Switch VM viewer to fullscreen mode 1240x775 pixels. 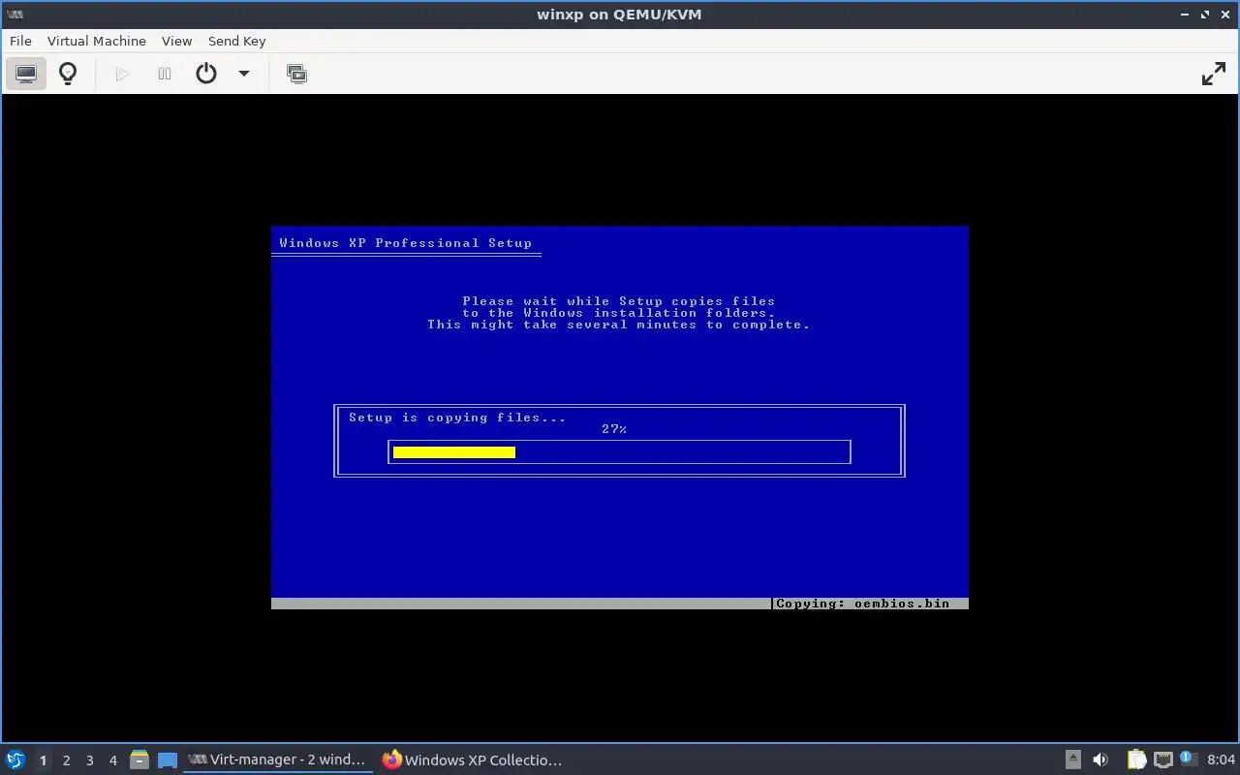[x=1214, y=74]
